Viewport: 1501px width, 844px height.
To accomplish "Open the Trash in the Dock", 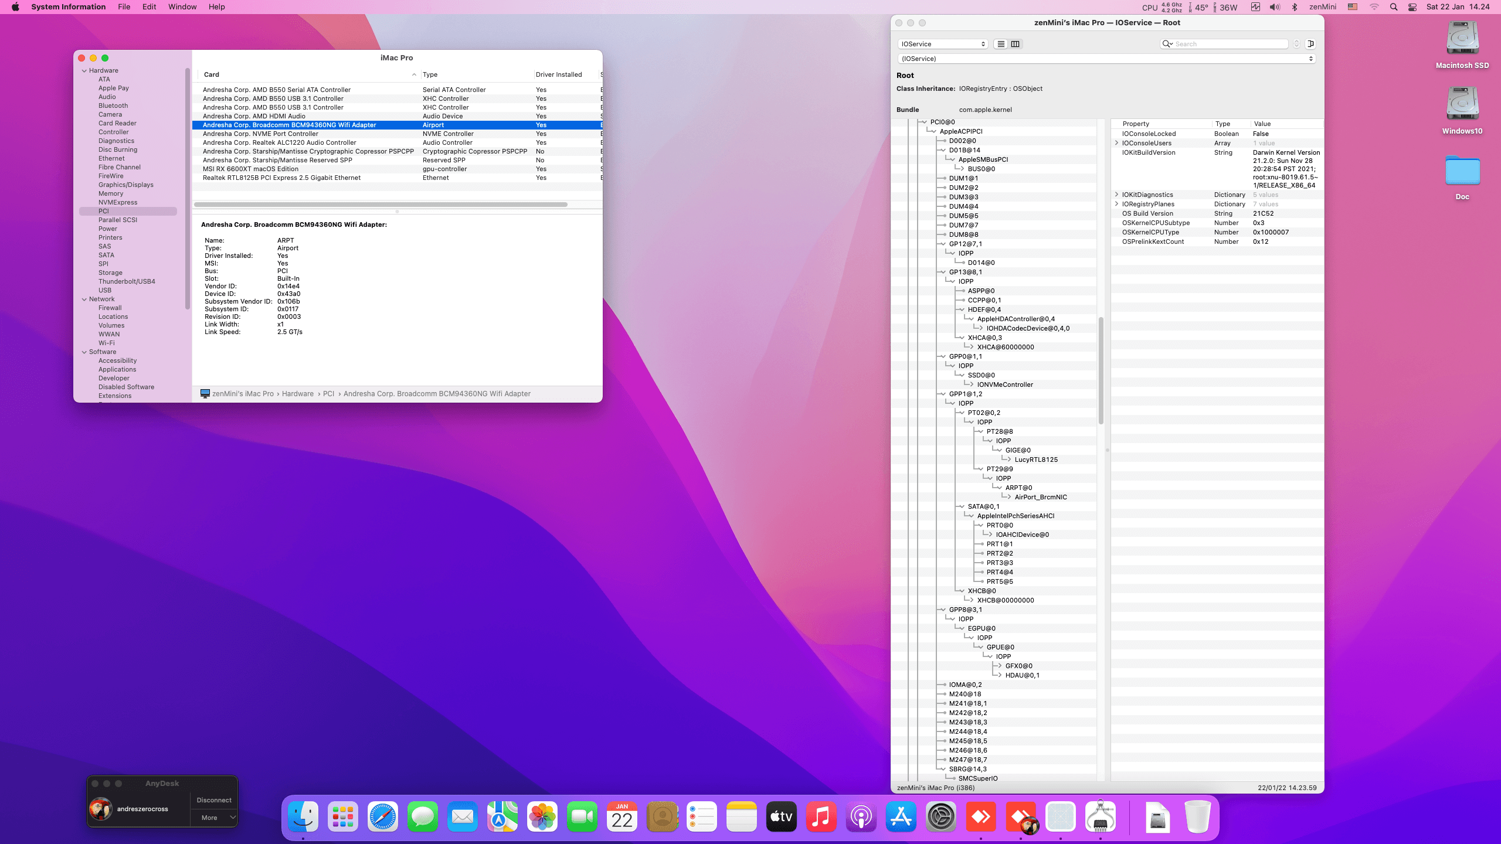I will click(x=1197, y=816).
